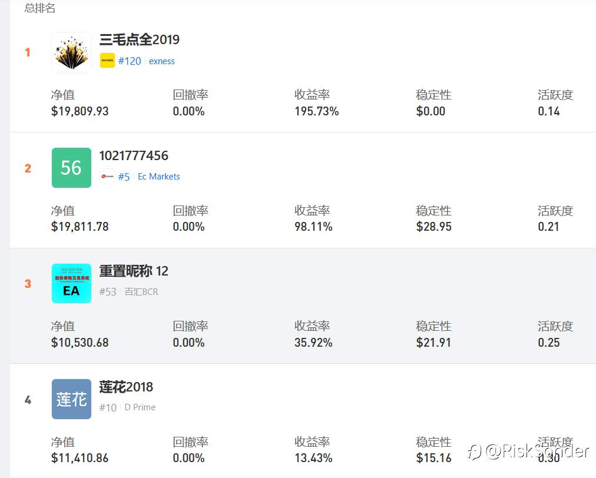Select the blue 莲花 avatar
596x478 pixels.
[x=71, y=399]
